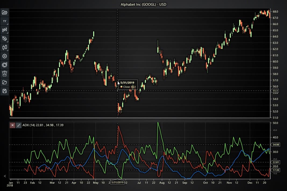287x191 pixels.
Task: Choose the candlestick chart type icon
Action: point(5,47)
